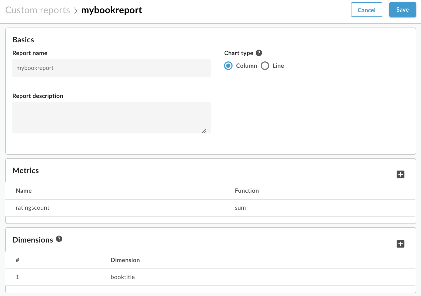Click the sum function cell
This screenshot has height=296, width=421.
pos(240,208)
